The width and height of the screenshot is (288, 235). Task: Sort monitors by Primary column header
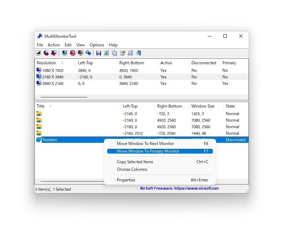pyautogui.click(x=234, y=63)
